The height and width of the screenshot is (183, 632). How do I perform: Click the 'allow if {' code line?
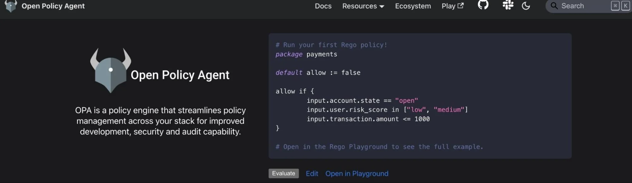295,91
